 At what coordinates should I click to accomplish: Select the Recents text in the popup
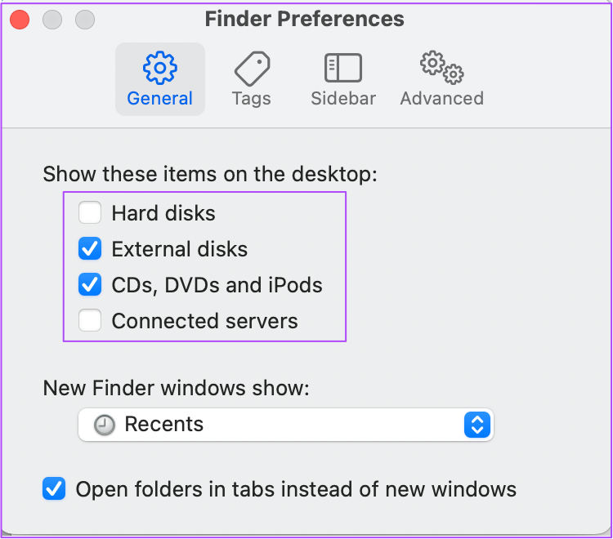tap(163, 424)
